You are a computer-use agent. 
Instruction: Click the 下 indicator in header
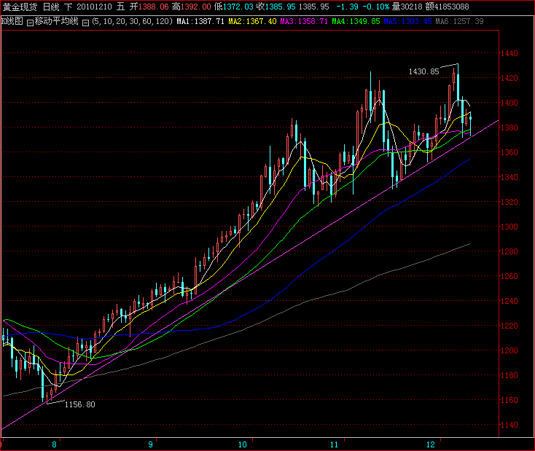pyautogui.click(x=68, y=7)
